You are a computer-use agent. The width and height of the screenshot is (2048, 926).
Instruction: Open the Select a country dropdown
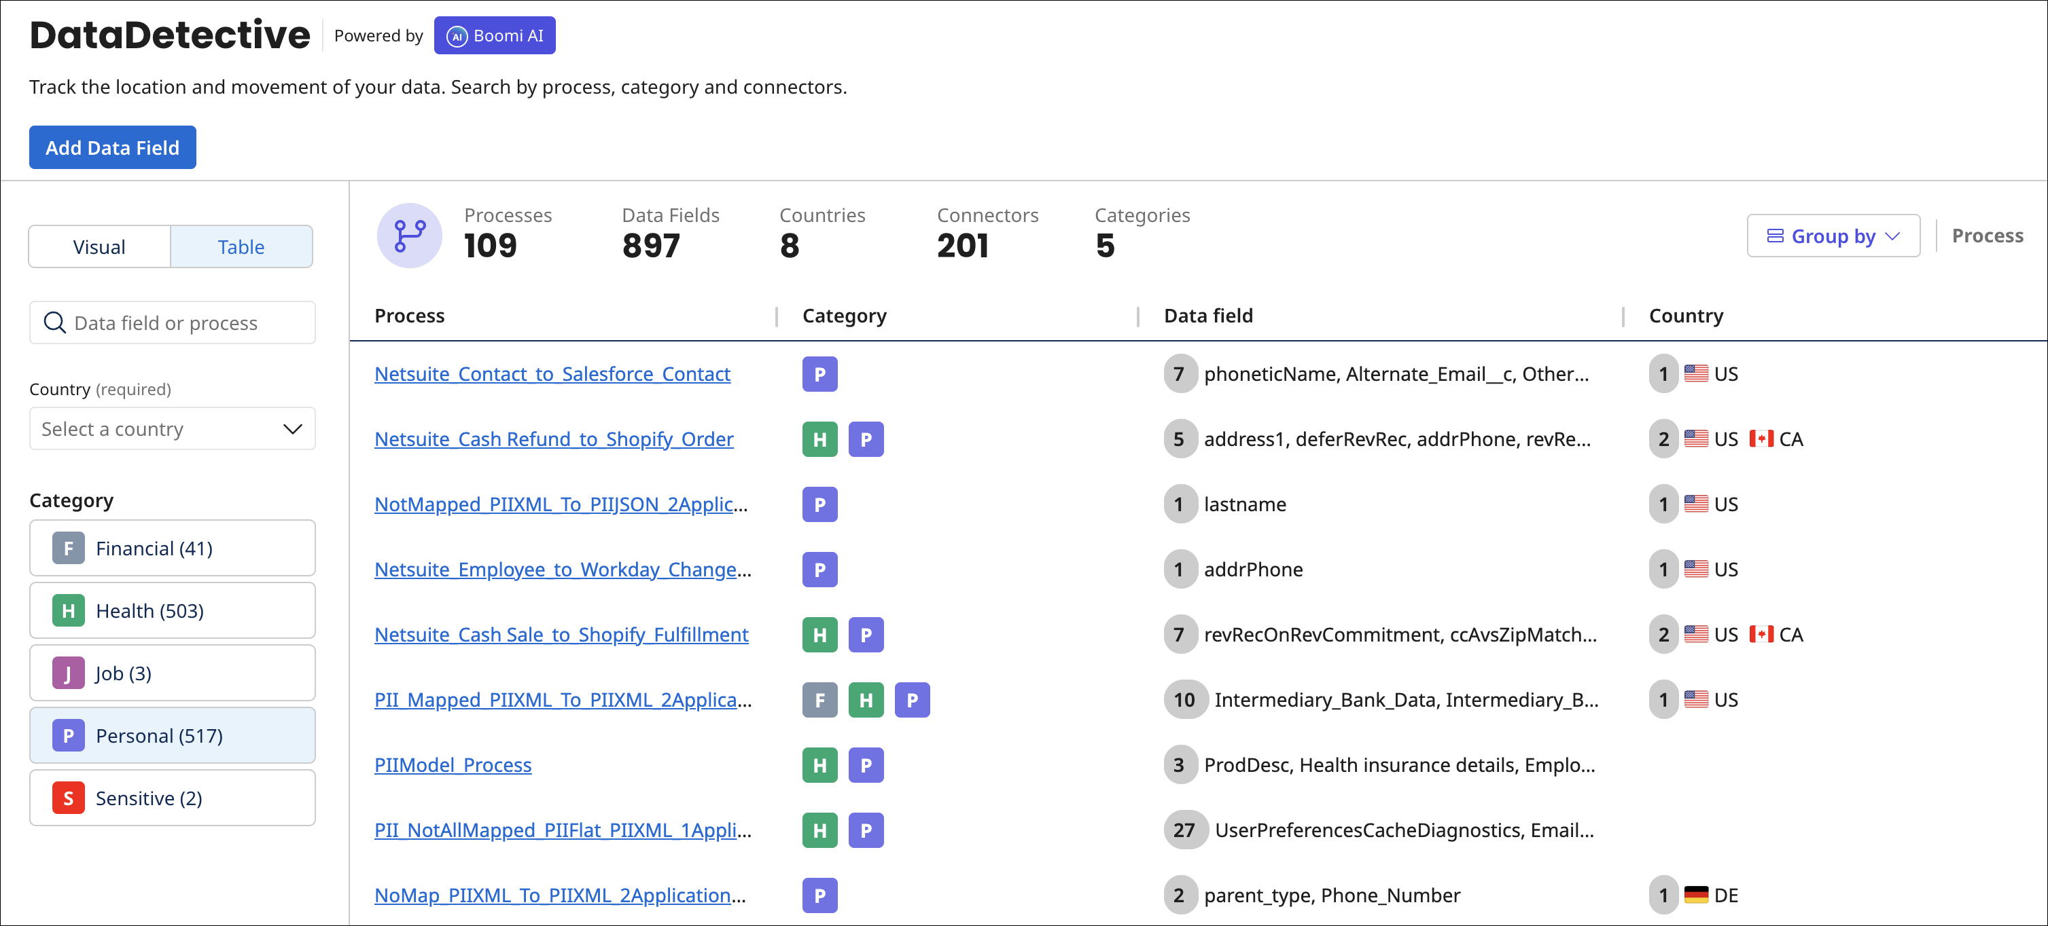[x=172, y=428]
